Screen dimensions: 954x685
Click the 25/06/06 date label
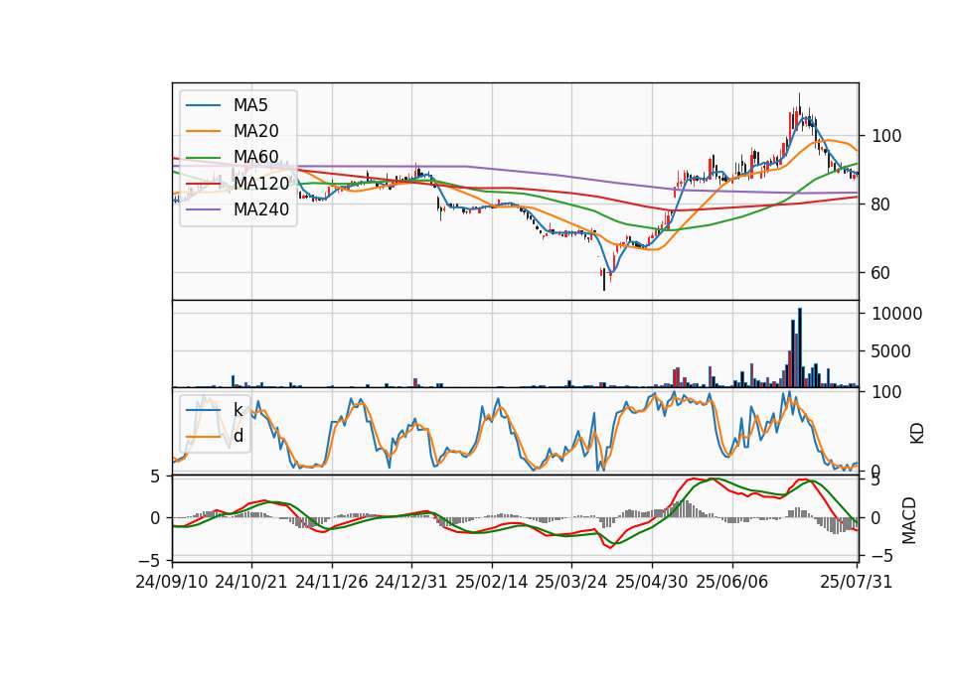(x=732, y=582)
